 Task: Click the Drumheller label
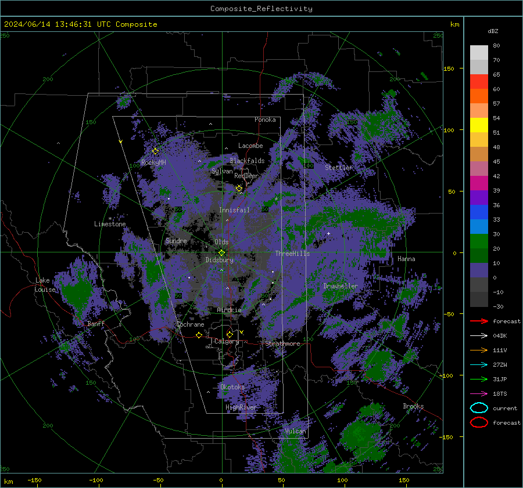click(x=341, y=286)
